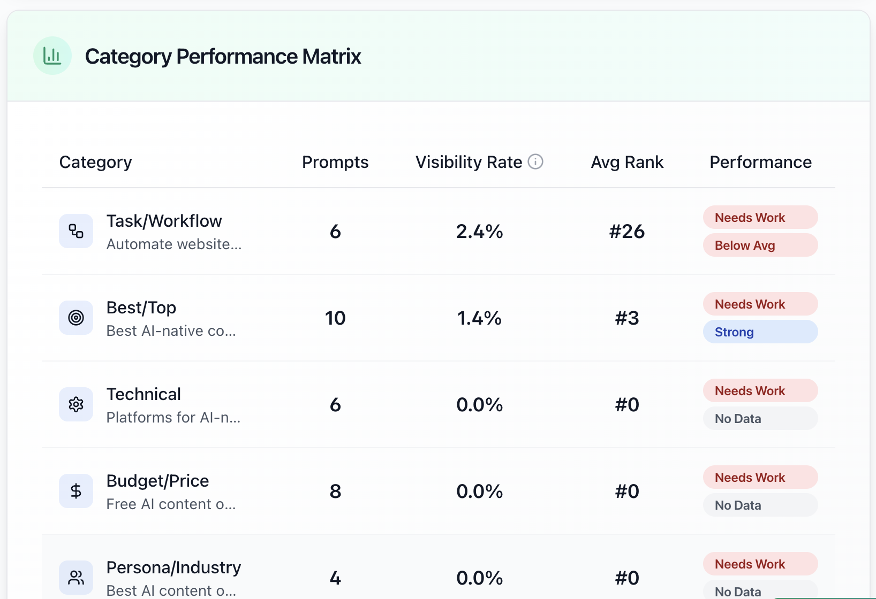Sort by the Prompts column header
The image size is (876, 599).
[x=335, y=162]
